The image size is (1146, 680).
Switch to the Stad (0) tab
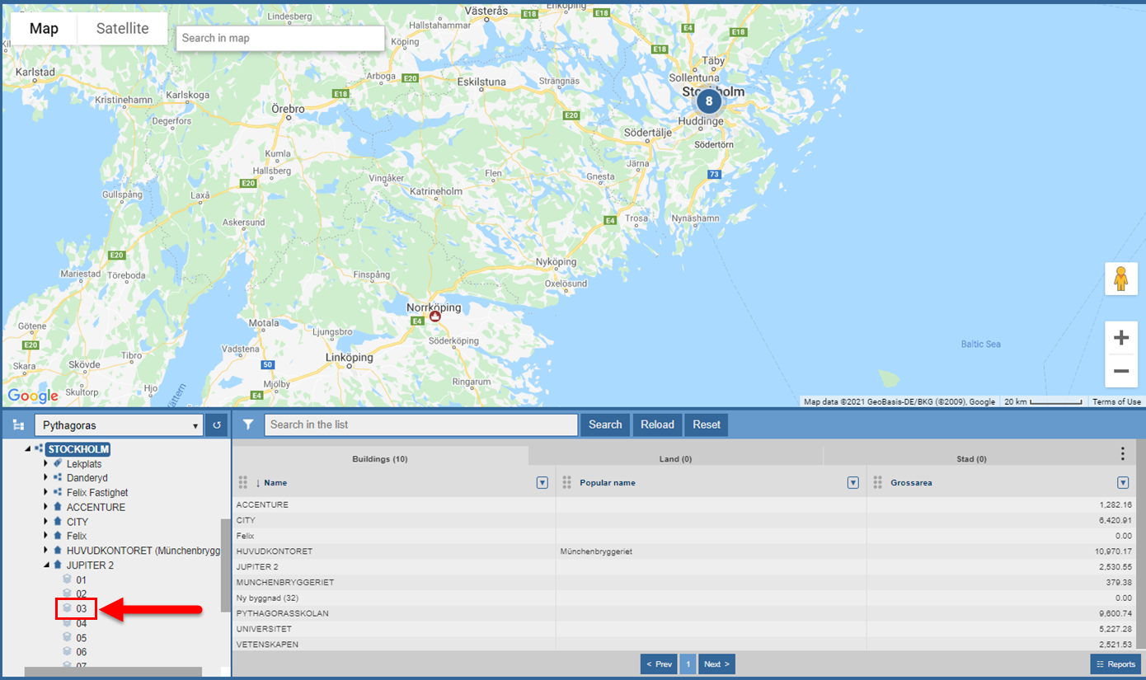pos(970,459)
